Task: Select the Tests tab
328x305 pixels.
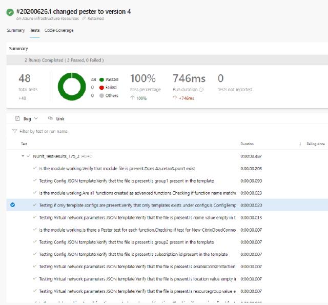Action: pyautogui.click(x=34, y=30)
